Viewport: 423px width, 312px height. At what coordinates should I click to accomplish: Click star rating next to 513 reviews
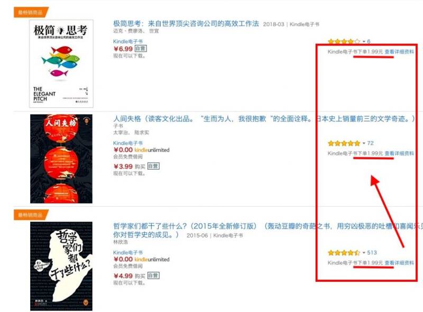pyautogui.click(x=344, y=253)
